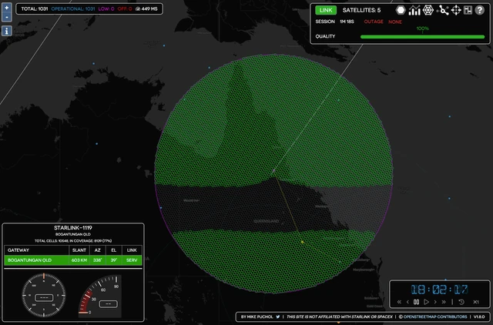Viewport: 493px width, 325px height.
Task: Click step forward single-arrow button
Action: point(435,302)
